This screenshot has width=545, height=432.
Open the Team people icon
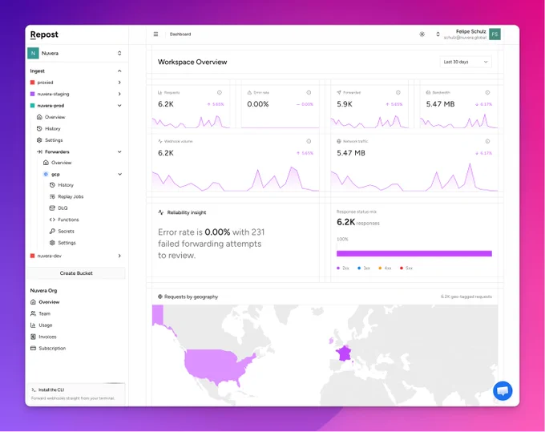pyautogui.click(x=33, y=313)
